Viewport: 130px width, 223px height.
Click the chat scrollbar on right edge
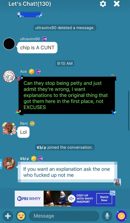129,110
